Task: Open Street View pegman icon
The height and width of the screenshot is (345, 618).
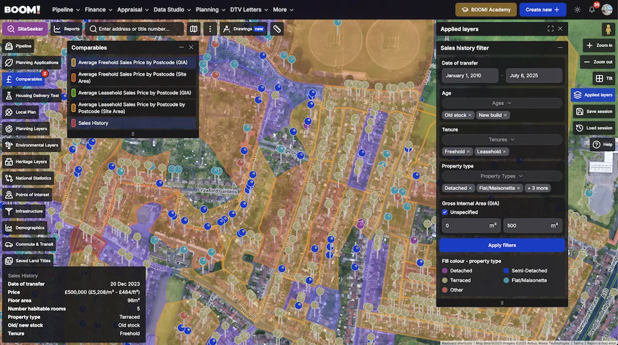Action: click(x=608, y=29)
